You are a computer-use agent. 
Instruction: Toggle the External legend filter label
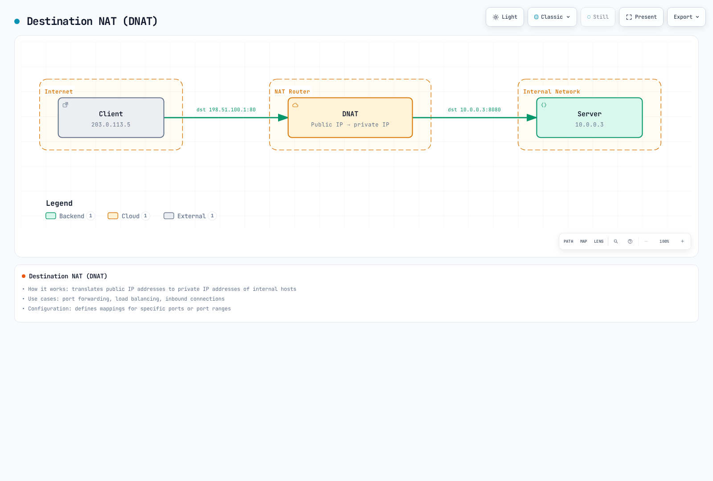(192, 216)
